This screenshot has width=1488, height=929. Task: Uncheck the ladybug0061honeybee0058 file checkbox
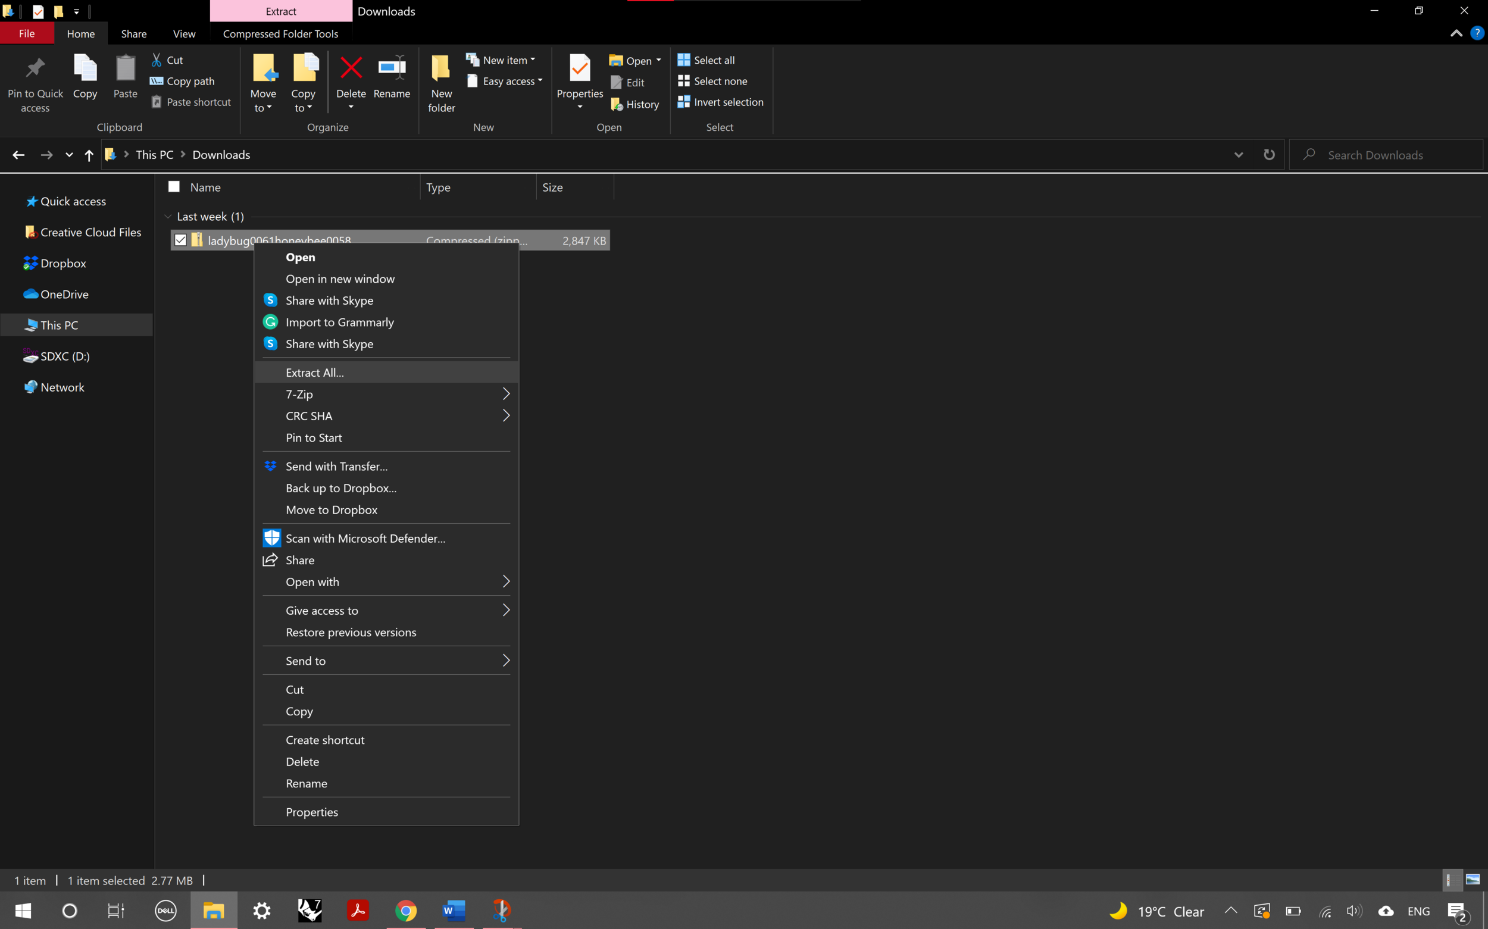180,240
